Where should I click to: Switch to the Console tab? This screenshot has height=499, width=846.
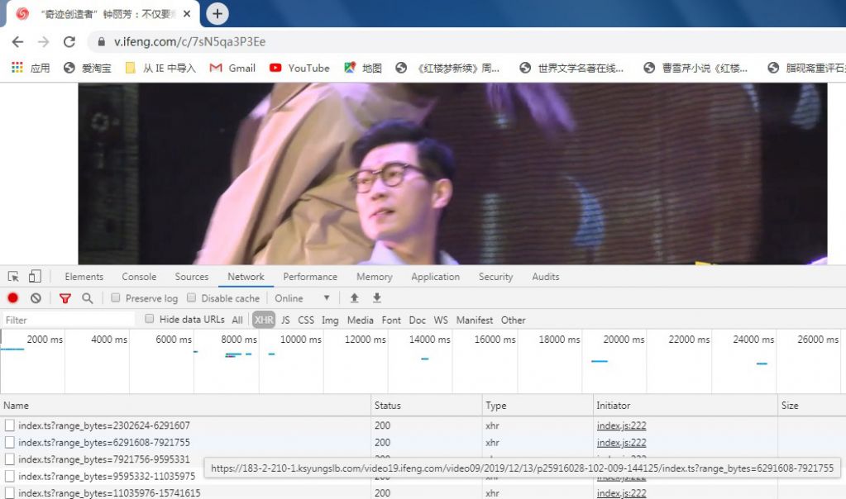pos(139,277)
